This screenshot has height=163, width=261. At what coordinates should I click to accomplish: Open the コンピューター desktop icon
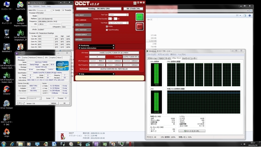click(7, 6)
